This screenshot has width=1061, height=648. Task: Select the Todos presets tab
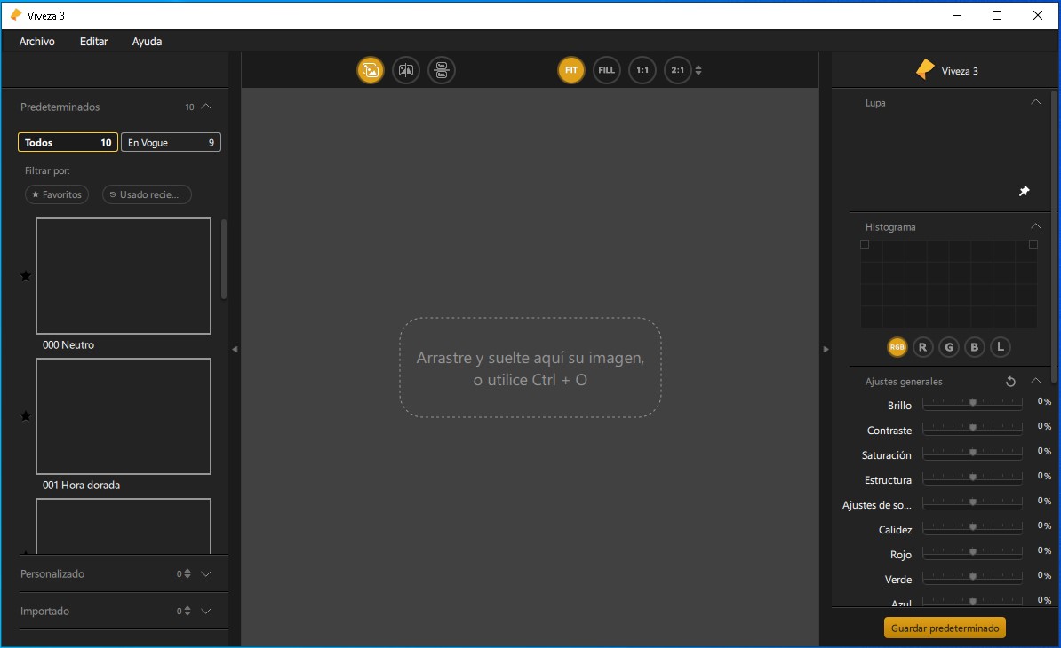click(x=68, y=143)
